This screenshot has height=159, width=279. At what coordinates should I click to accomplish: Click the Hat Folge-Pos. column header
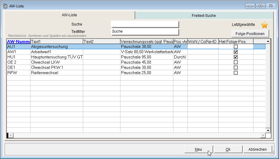click(236, 42)
